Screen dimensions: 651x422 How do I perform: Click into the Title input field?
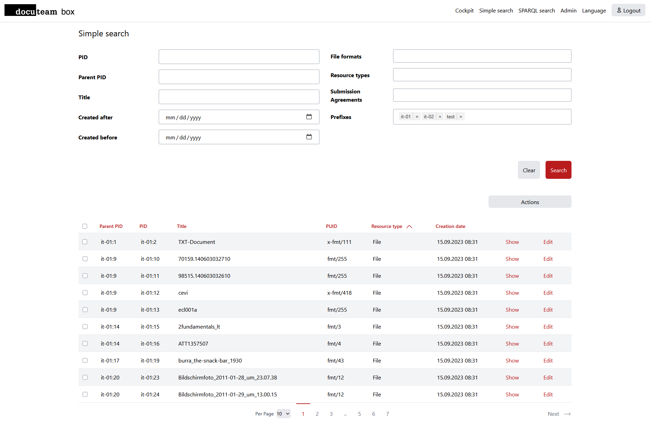click(x=239, y=97)
